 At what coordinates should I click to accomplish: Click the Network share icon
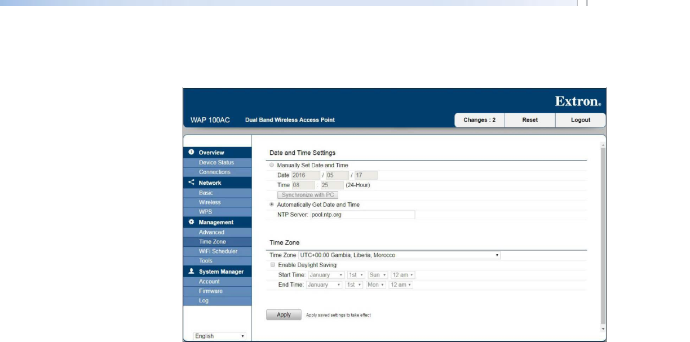tap(192, 183)
